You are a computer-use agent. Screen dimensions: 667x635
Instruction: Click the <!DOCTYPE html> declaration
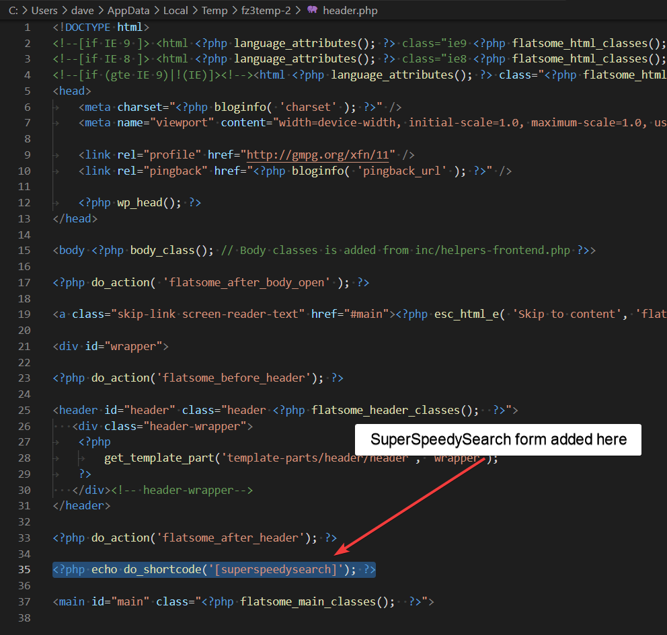point(101,27)
